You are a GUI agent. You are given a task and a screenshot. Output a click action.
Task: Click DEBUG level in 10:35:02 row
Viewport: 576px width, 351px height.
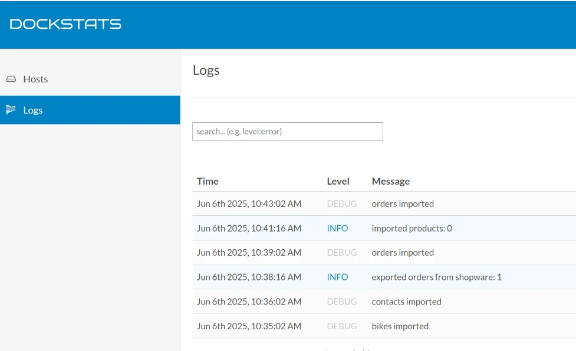coord(341,326)
